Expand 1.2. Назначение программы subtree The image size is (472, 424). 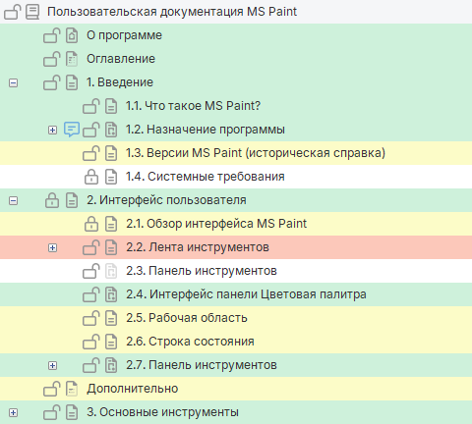[52, 130]
